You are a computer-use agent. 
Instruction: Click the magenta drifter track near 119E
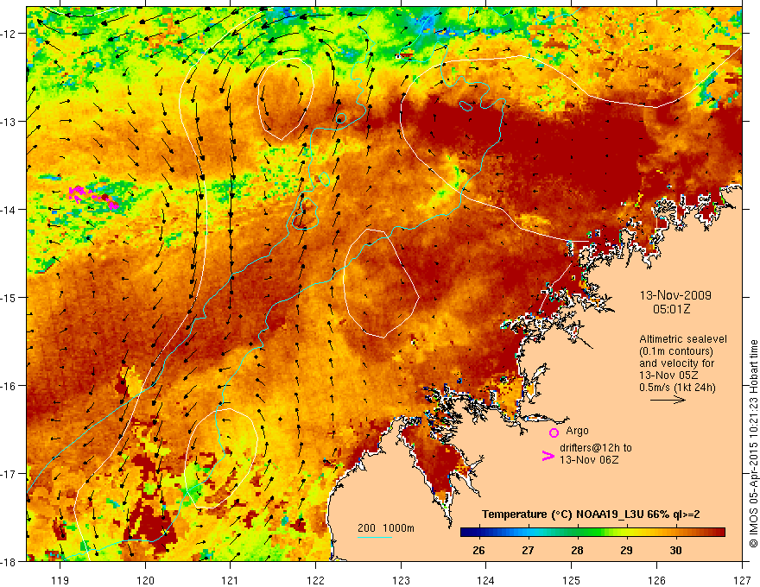93,198
